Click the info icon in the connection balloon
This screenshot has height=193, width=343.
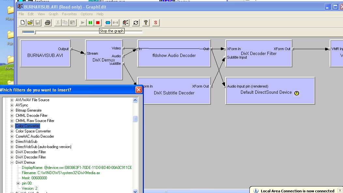tap(256, 191)
